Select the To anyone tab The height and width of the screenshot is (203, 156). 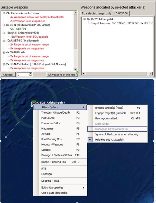pyautogui.click(x=121, y=13)
